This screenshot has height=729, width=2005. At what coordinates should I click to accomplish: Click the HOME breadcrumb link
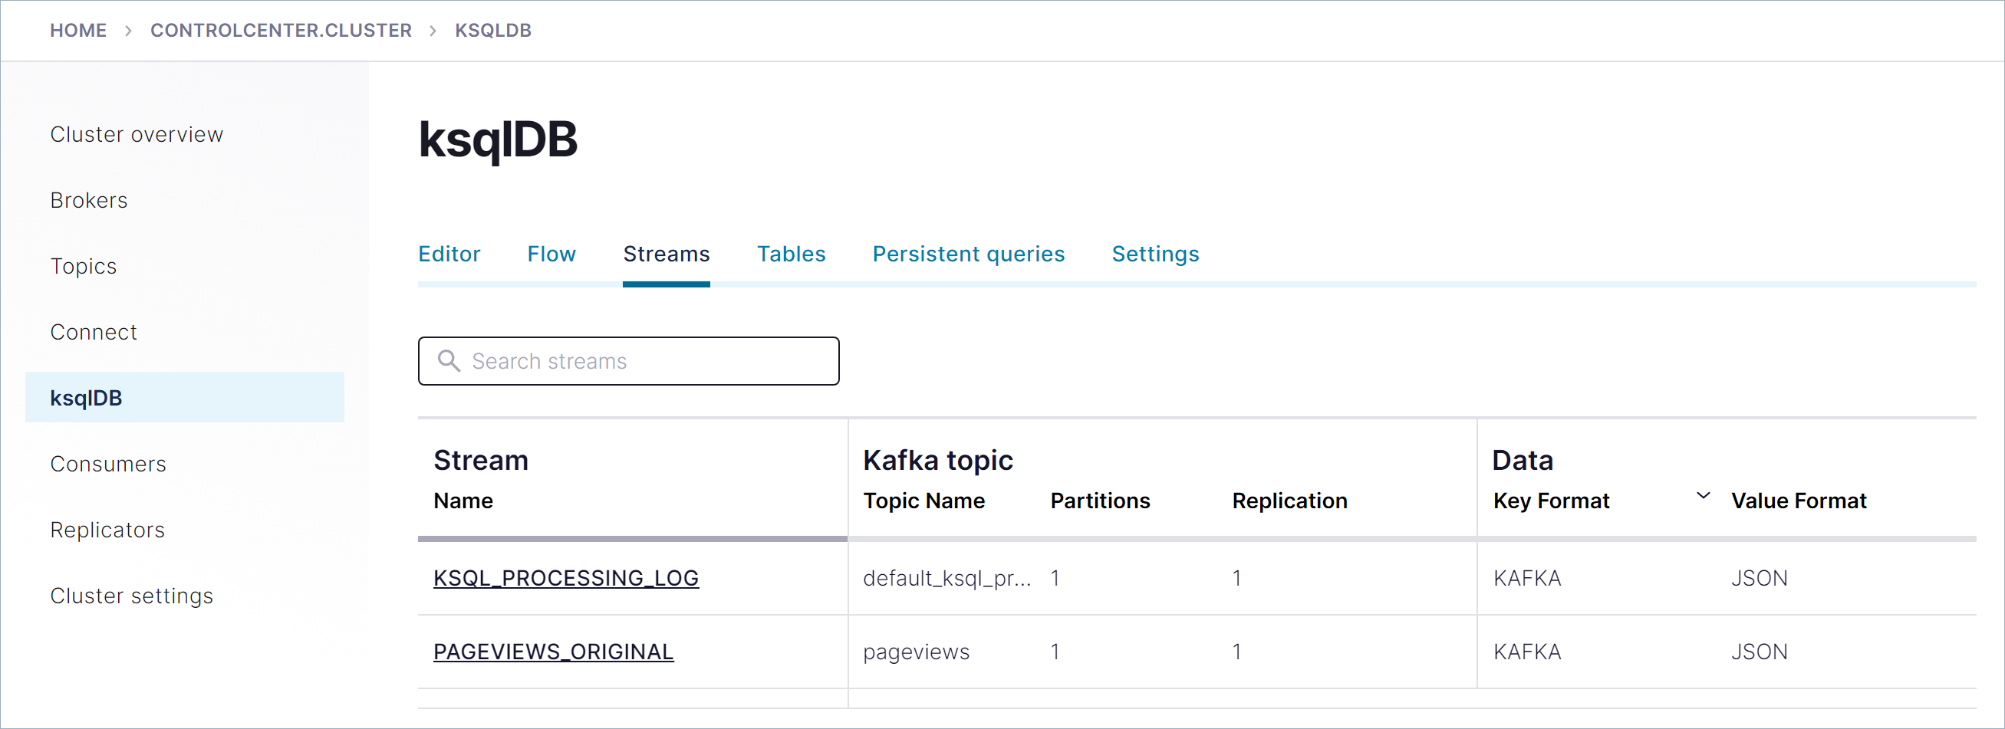77,31
